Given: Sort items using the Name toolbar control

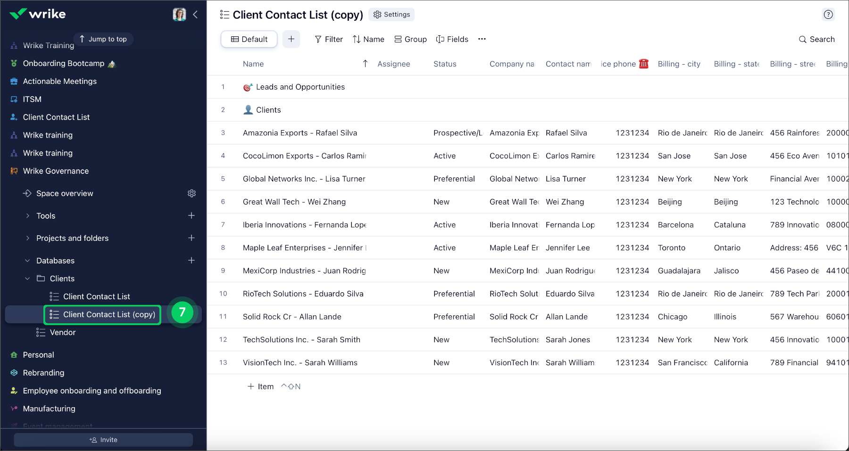Looking at the screenshot, I should tap(368, 39).
